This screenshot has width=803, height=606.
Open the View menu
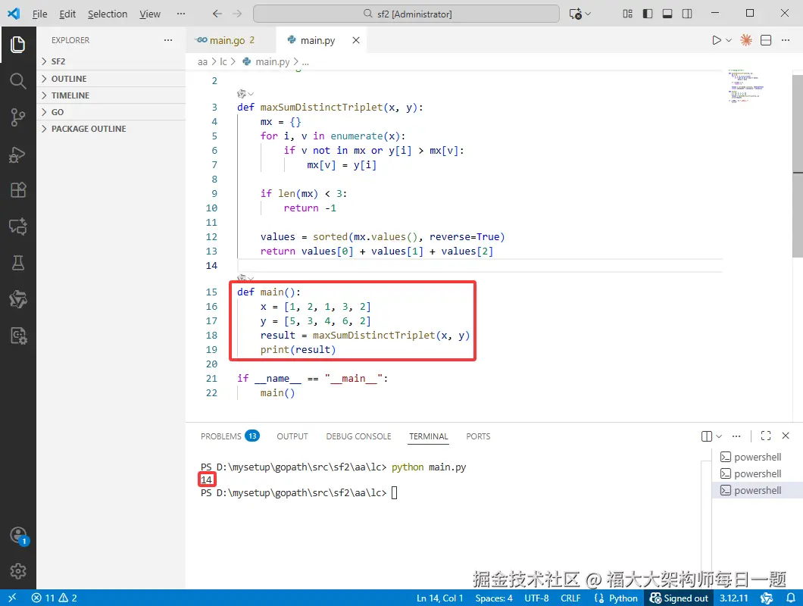coord(149,14)
